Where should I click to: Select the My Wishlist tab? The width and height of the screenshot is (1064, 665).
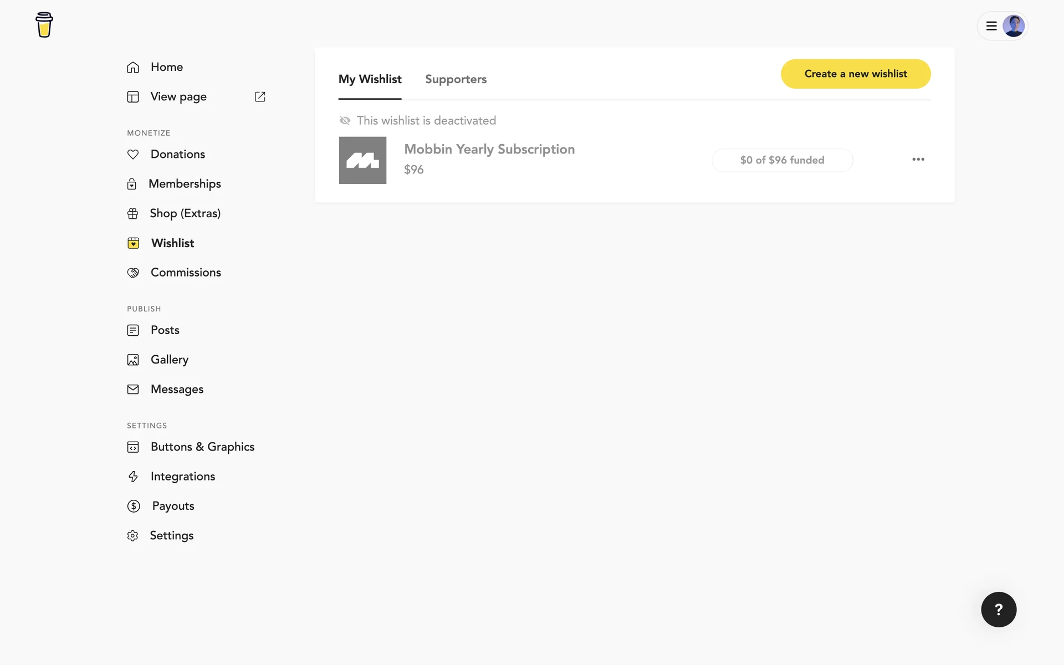pos(370,79)
